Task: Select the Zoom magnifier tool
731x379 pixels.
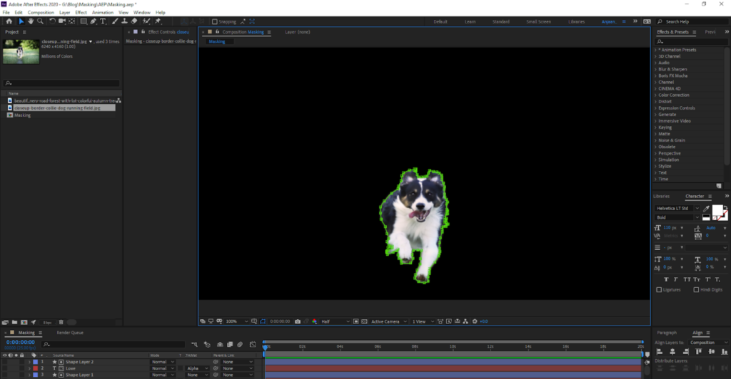Action: [x=40, y=21]
